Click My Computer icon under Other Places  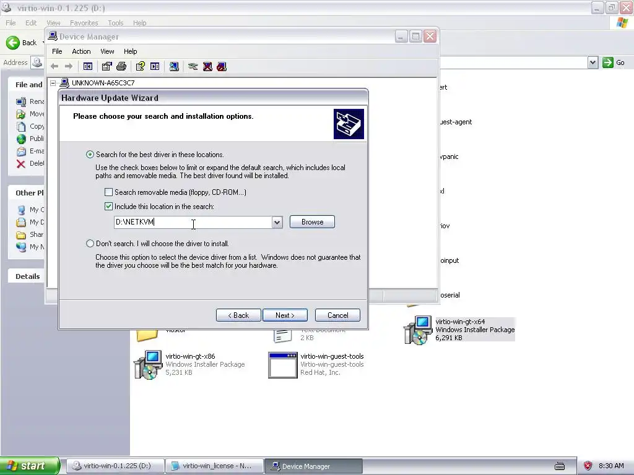21,210
